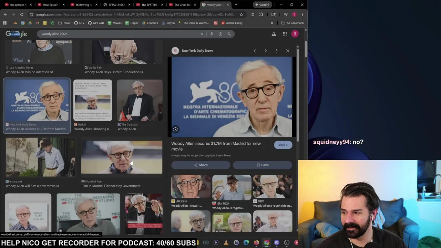The height and width of the screenshot is (248, 441).
Task: Open Search Labs flask icon
Action: pyautogui.click(x=274, y=34)
